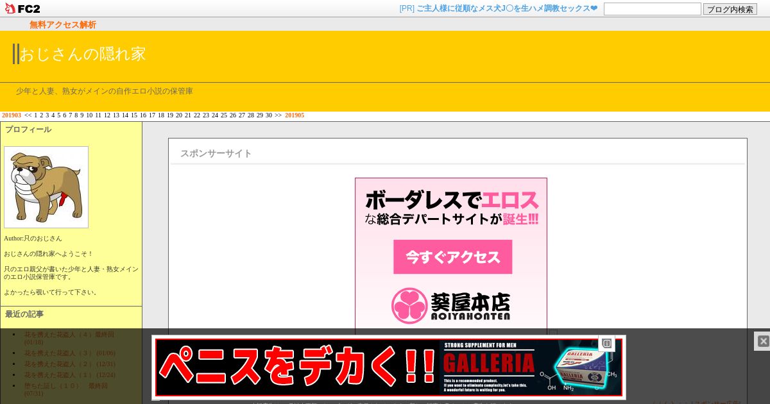The image size is (770, 404).
Task: Click blog subtitle 少年と人妻、熟女がメイン text
Action: 105,92
